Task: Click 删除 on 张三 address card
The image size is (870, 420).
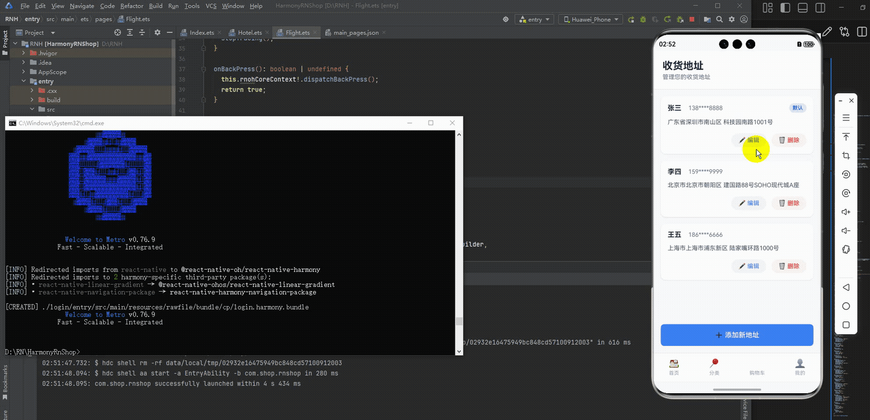Action: pyautogui.click(x=789, y=140)
